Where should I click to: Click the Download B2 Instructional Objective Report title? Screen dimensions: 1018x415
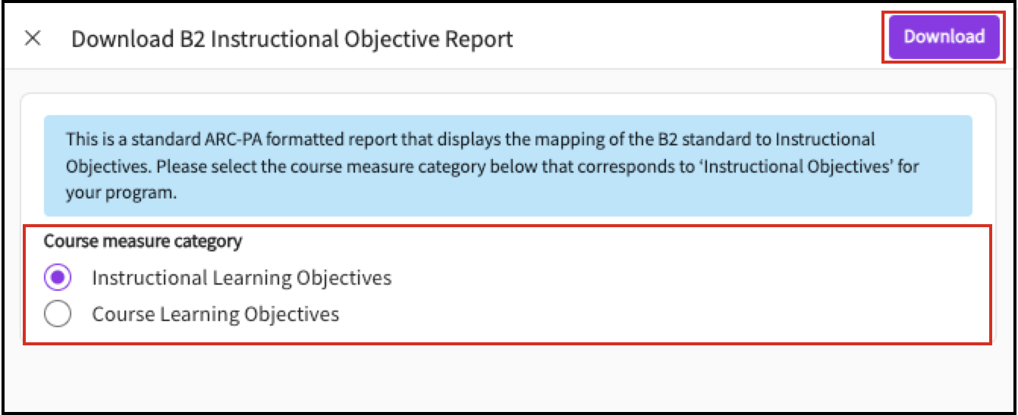pyautogui.click(x=292, y=39)
